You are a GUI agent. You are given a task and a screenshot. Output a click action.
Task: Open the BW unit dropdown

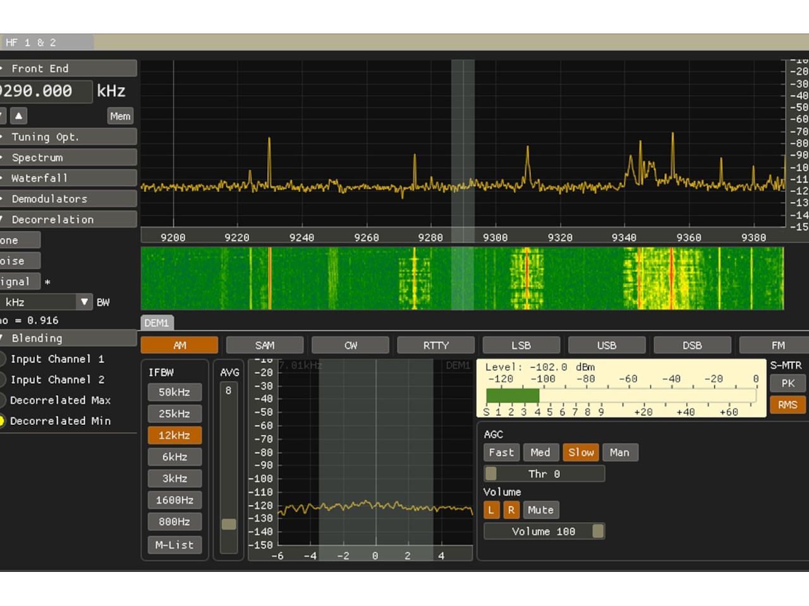pos(84,302)
